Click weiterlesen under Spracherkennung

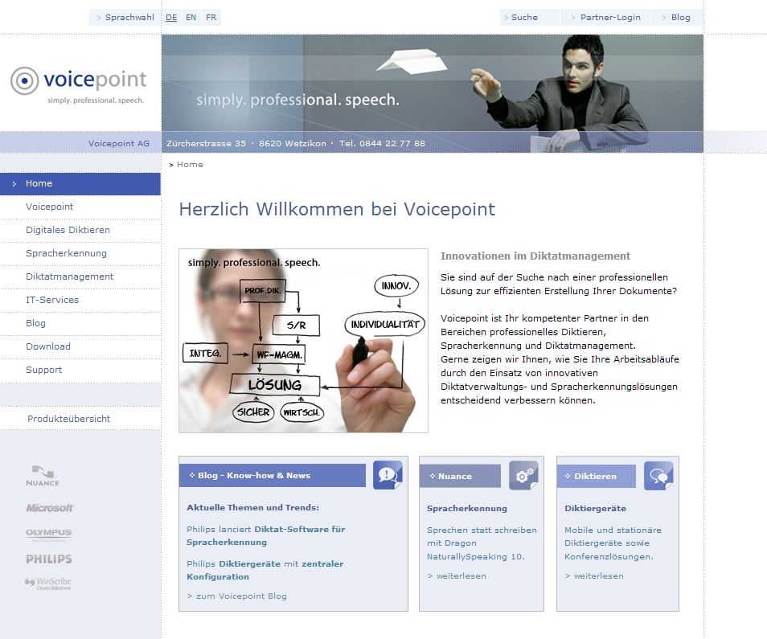pos(457,576)
